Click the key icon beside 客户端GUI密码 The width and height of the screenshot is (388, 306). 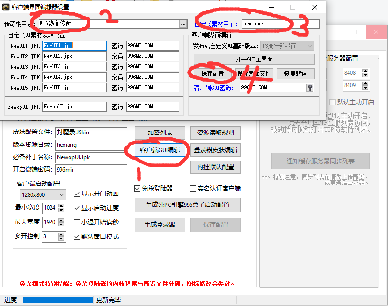point(310,88)
